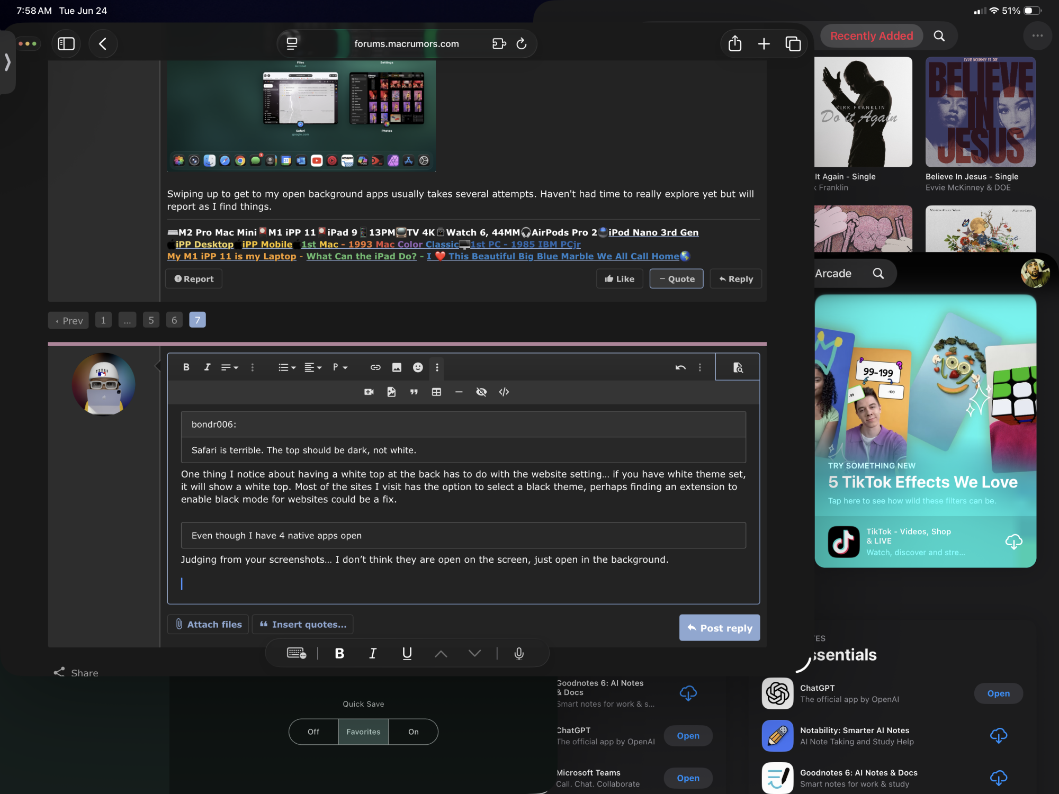This screenshot has width=1059, height=794.
Task: Set Quick Save to Off
Action: point(313,732)
